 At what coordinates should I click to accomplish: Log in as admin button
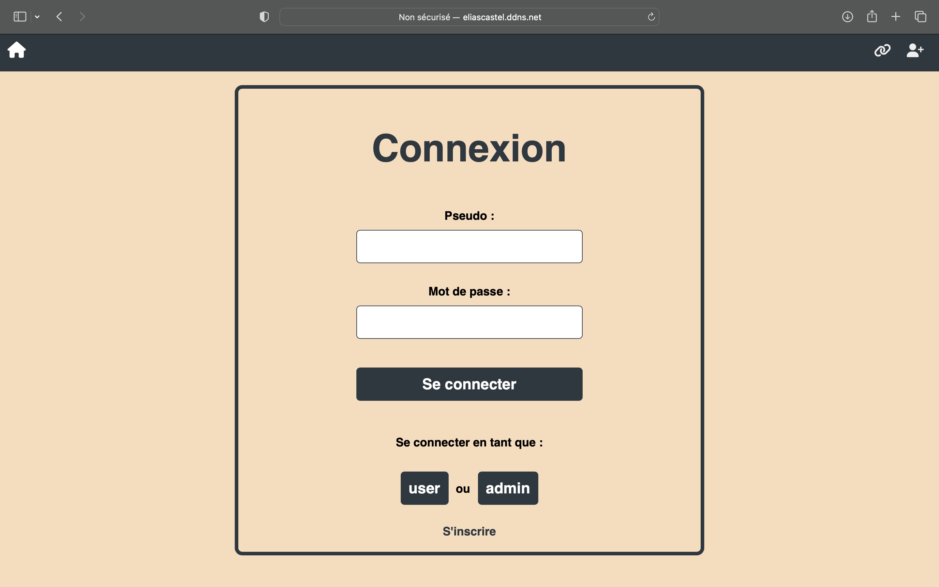click(x=508, y=488)
